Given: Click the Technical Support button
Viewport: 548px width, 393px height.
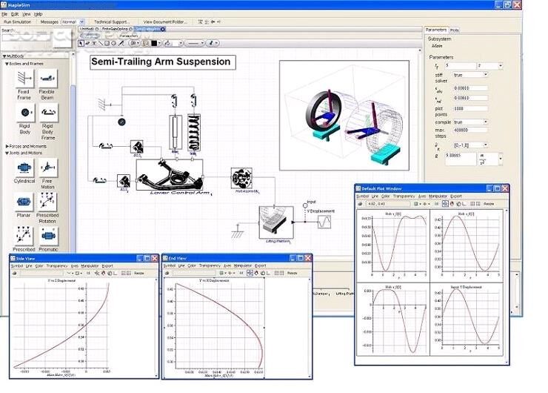Looking at the screenshot, I should 112,22.
